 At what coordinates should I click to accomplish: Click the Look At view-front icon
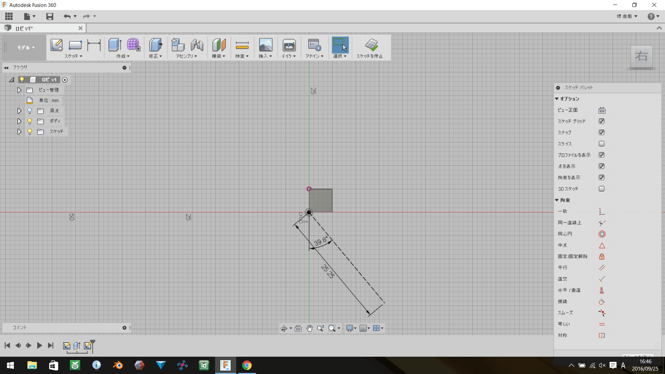tap(602, 110)
